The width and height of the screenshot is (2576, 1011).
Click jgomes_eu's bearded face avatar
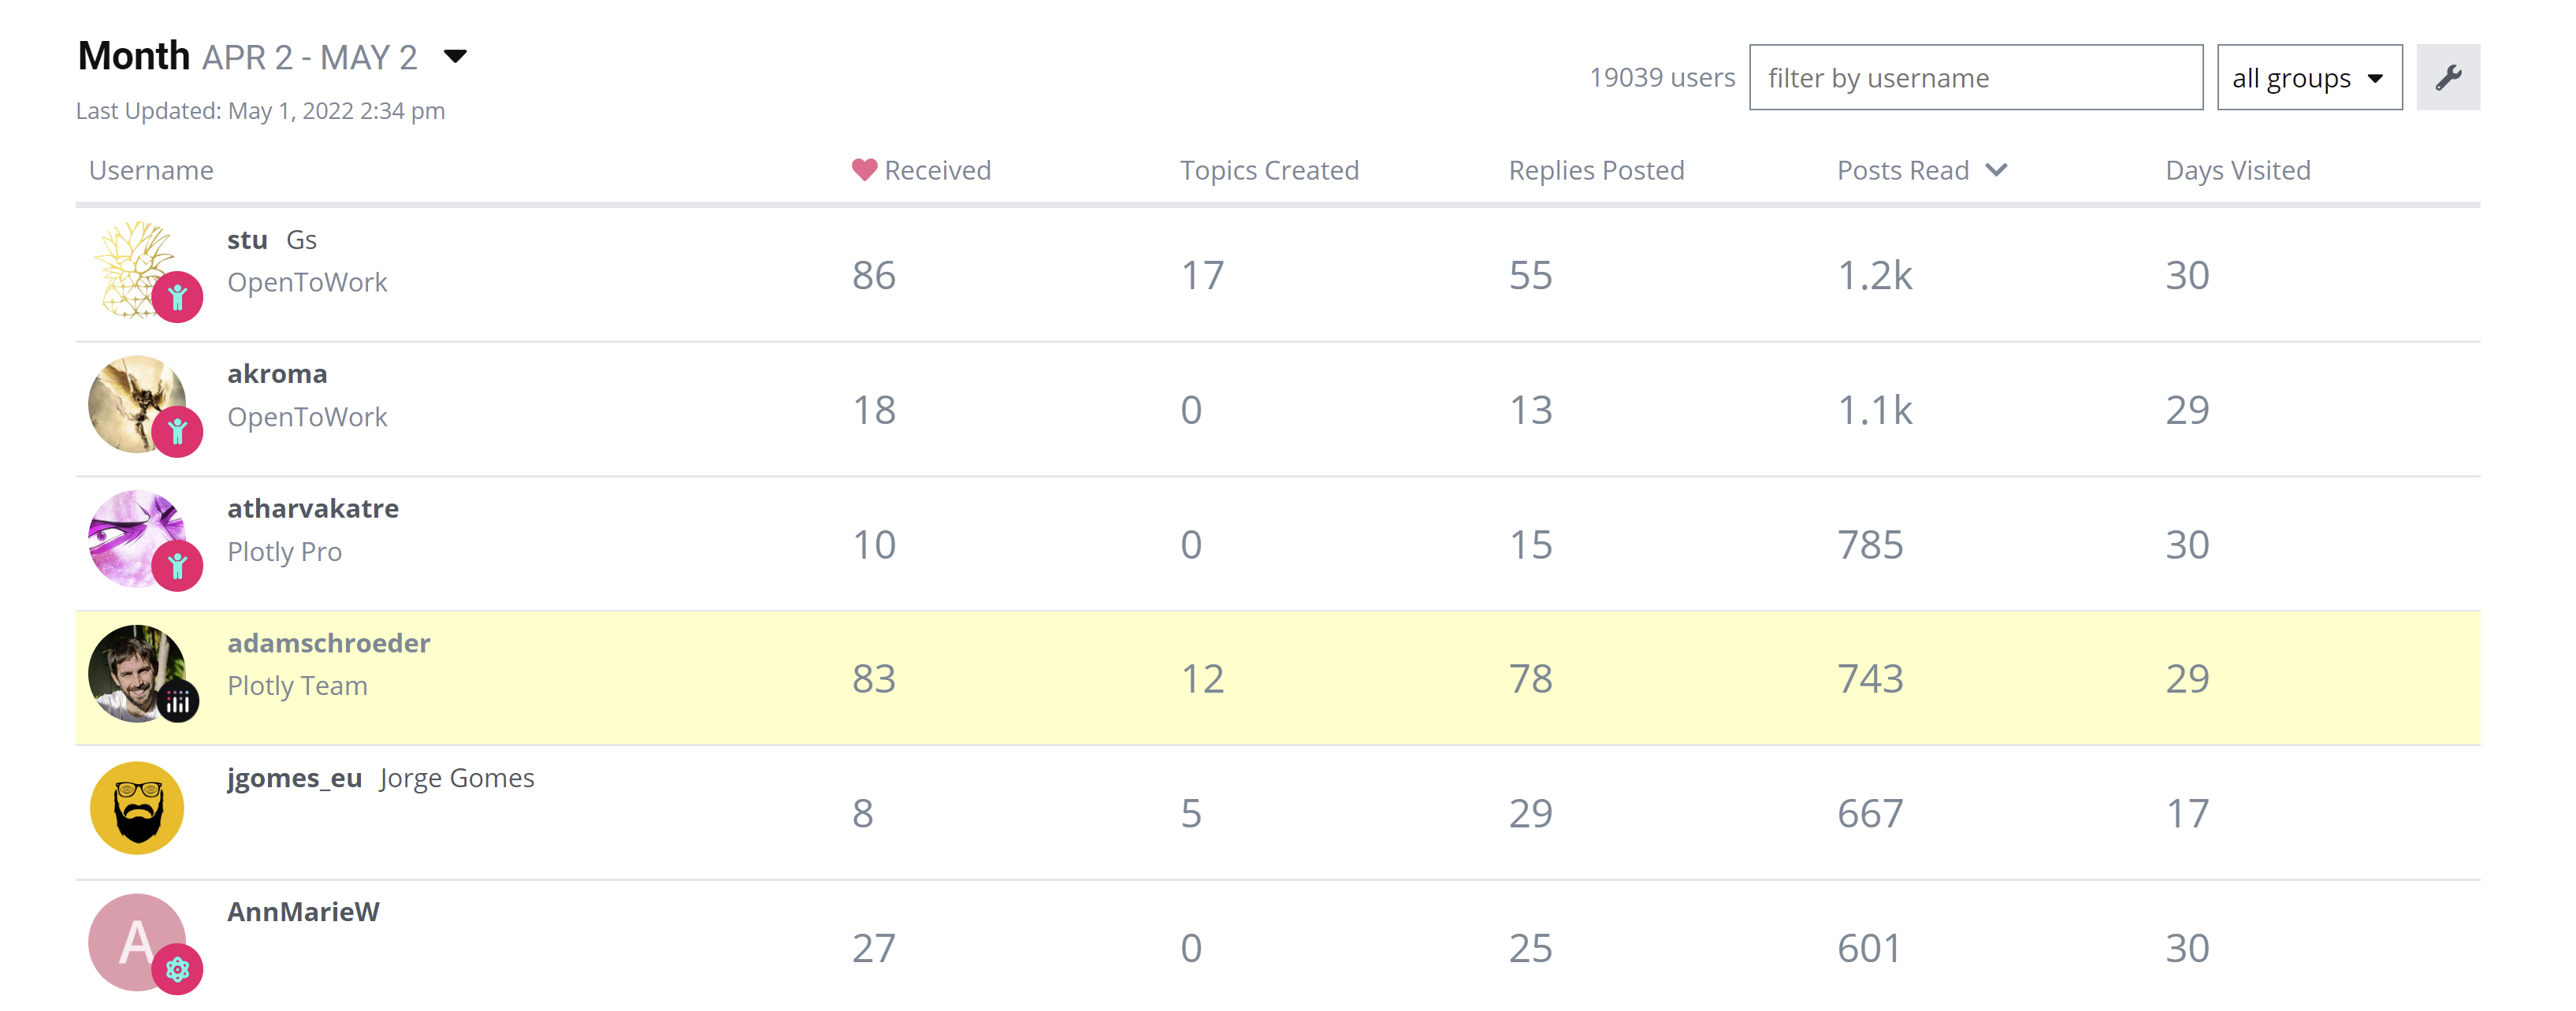click(x=137, y=808)
